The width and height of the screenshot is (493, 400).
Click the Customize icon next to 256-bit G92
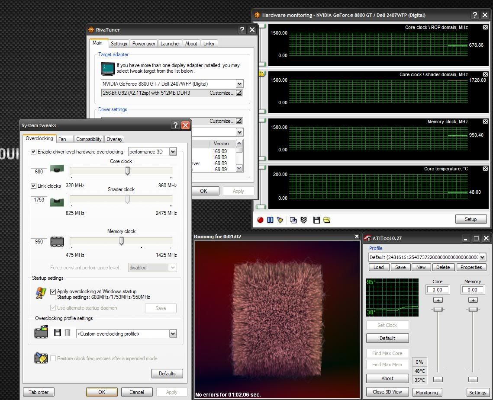click(x=239, y=93)
